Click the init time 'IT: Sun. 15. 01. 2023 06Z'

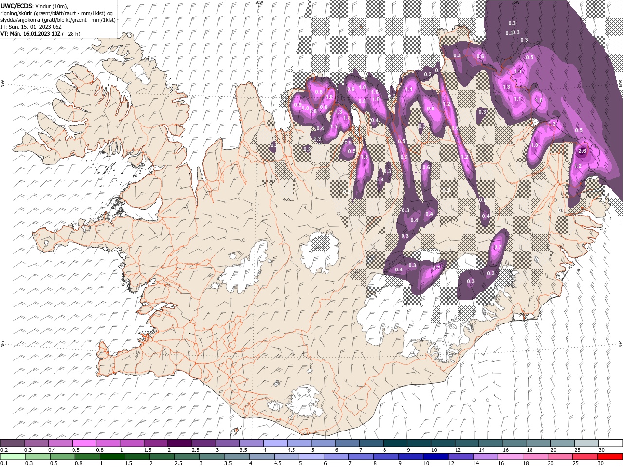(x=31, y=27)
